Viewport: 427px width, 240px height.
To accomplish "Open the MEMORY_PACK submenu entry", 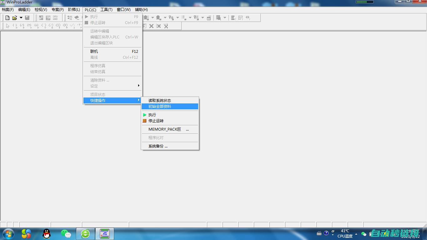I will (x=170, y=129).
